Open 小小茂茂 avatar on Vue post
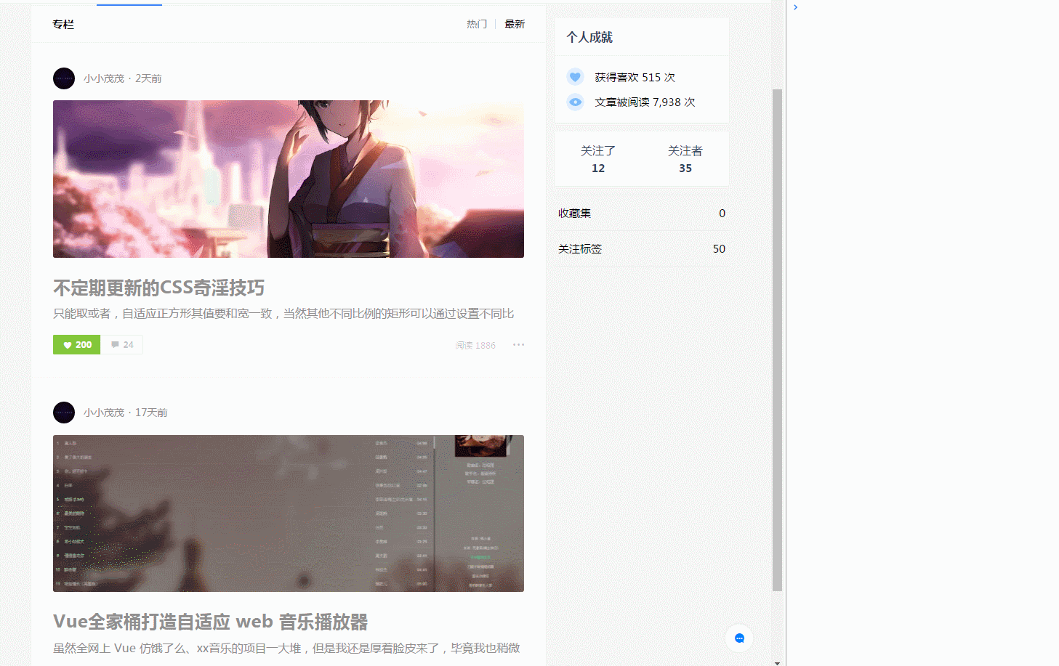 tap(64, 413)
